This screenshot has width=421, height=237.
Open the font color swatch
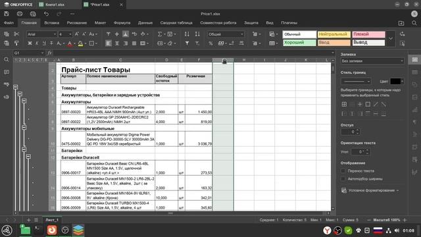(x=70, y=43)
